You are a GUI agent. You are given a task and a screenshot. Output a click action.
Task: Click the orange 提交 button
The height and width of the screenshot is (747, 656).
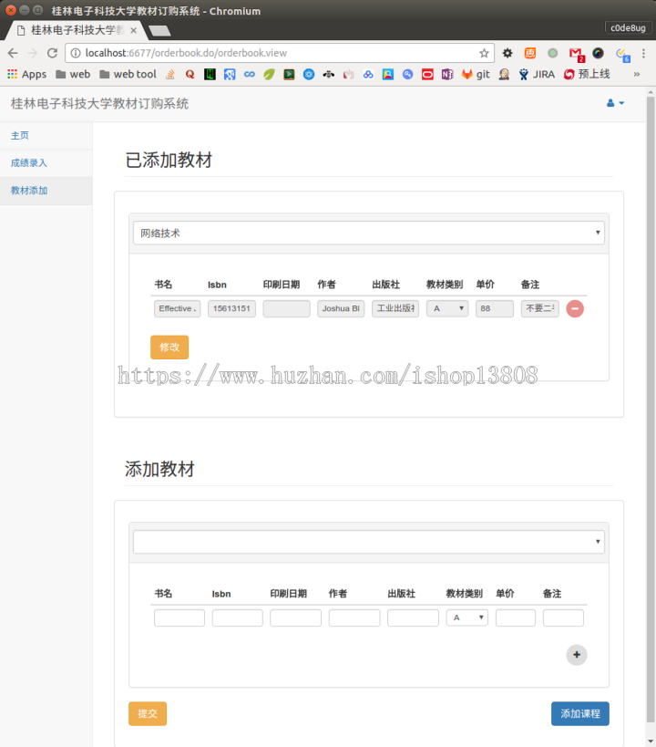pos(148,713)
